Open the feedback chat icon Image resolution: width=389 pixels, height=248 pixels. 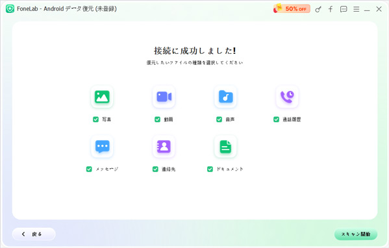(344, 10)
